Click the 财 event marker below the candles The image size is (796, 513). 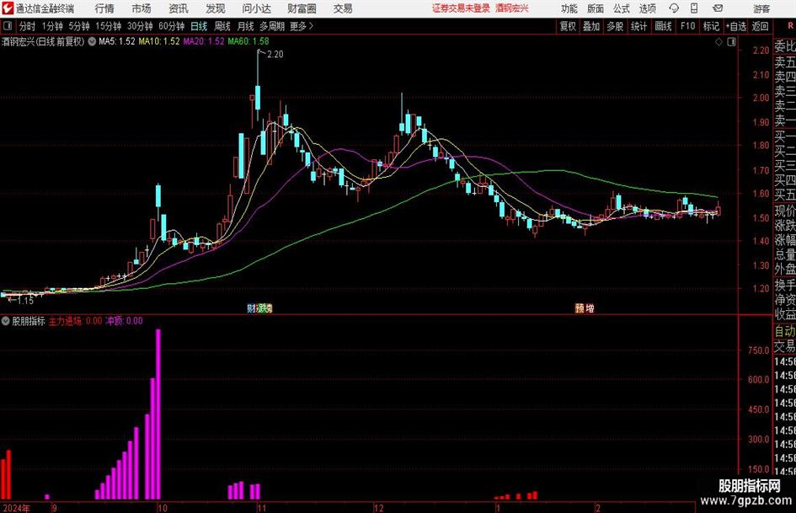tap(251, 307)
